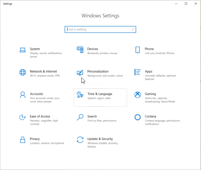Click the magnifier icon in search box
This screenshot has width=201, height=170.
click(x=133, y=29)
